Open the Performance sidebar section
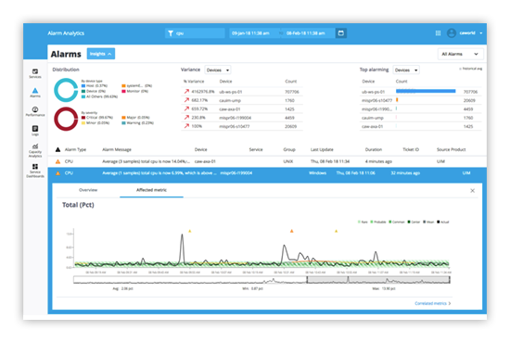The height and width of the screenshot is (343, 510). 35,111
